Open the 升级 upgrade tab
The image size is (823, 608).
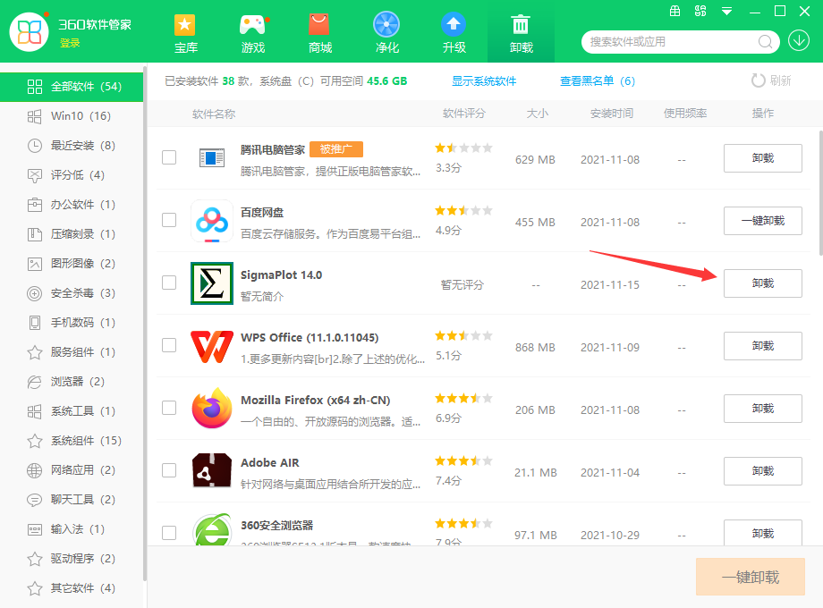click(x=454, y=33)
